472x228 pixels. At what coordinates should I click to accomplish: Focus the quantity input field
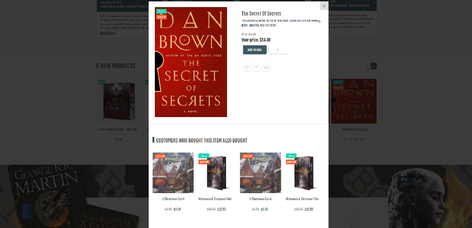pos(278,50)
